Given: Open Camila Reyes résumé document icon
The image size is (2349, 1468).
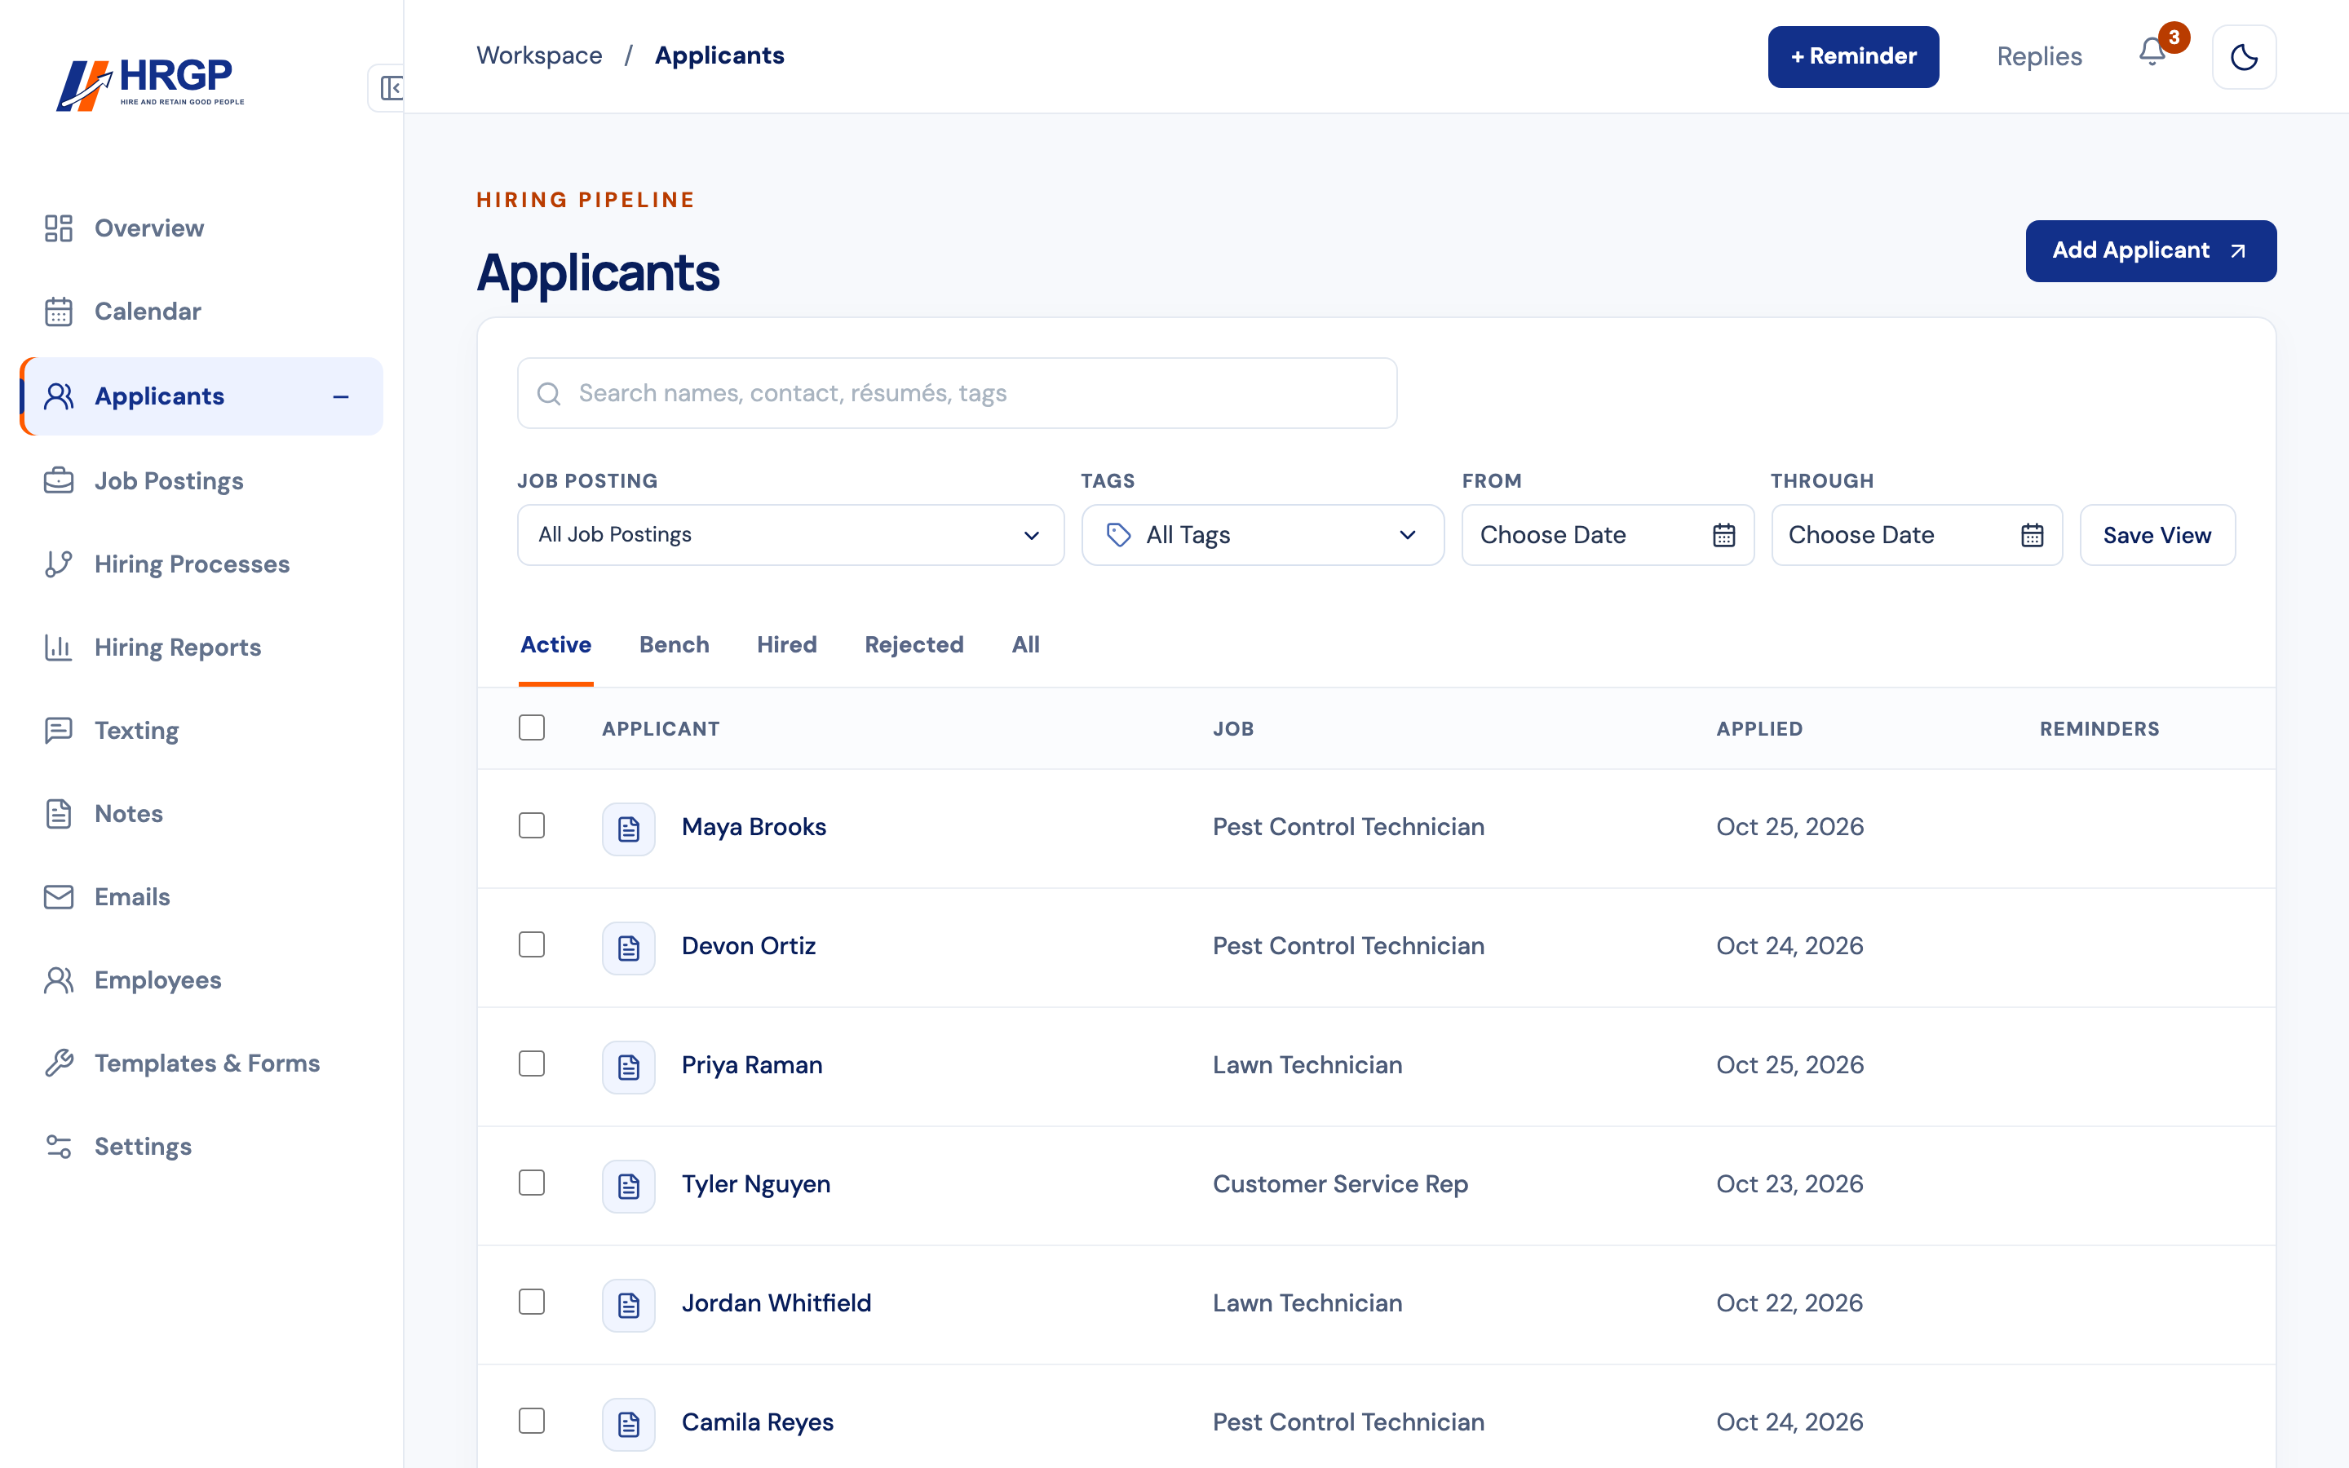Looking at the screenshot, I should pyautogui.click(x=628, y=1423).
